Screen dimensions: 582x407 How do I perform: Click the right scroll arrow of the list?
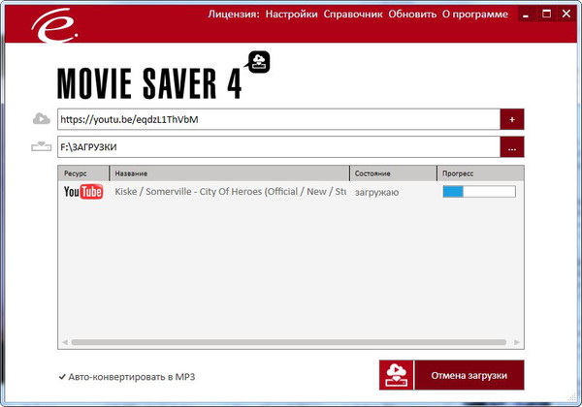(x=517, y=342)
